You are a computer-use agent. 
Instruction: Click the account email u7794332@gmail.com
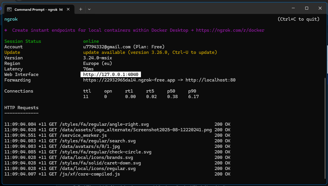107,47
